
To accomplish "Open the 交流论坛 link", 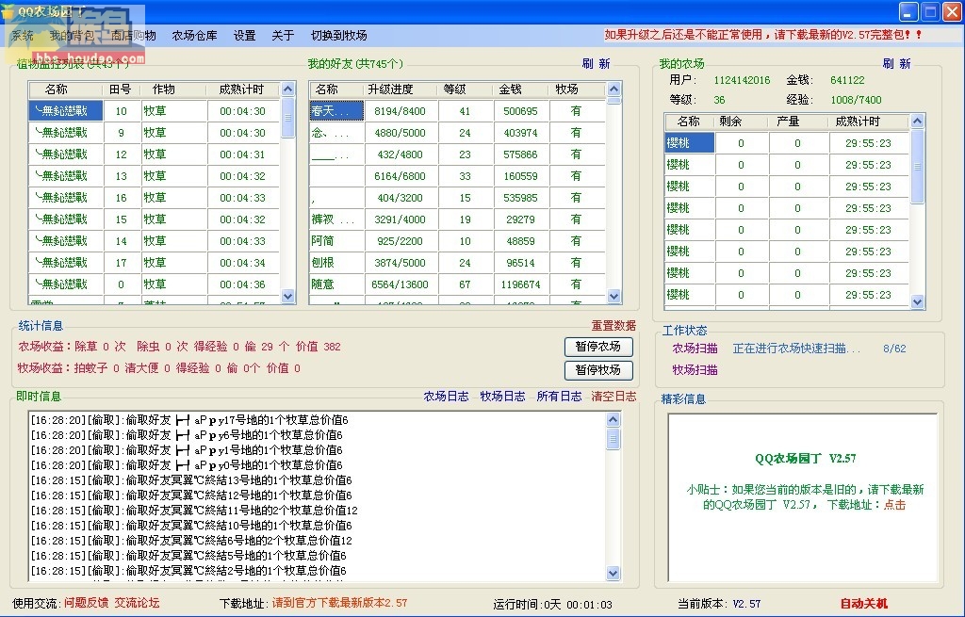I will pos(138,603).
